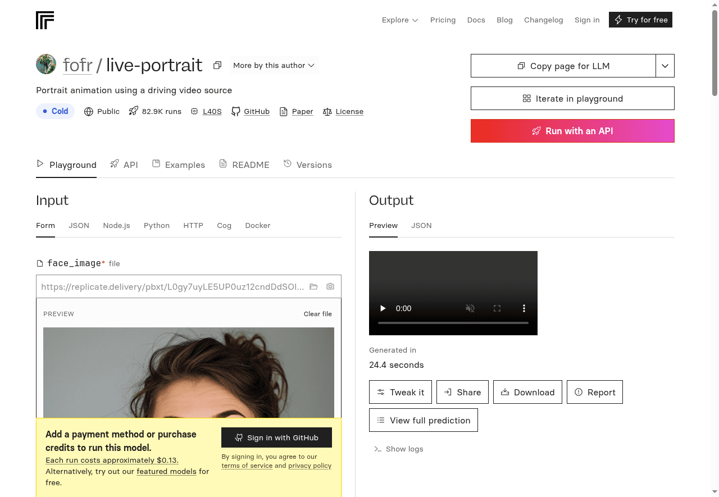This screenshot has height=497, width=719.
Task: Click the face_image URL input field
Action: 172,286
